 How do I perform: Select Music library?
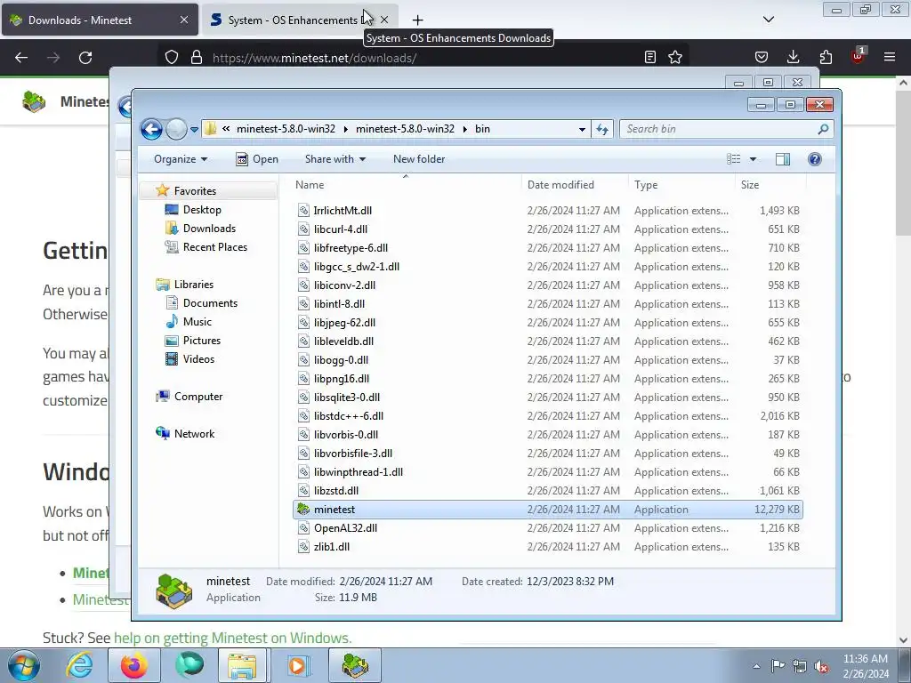coord(197,322)
